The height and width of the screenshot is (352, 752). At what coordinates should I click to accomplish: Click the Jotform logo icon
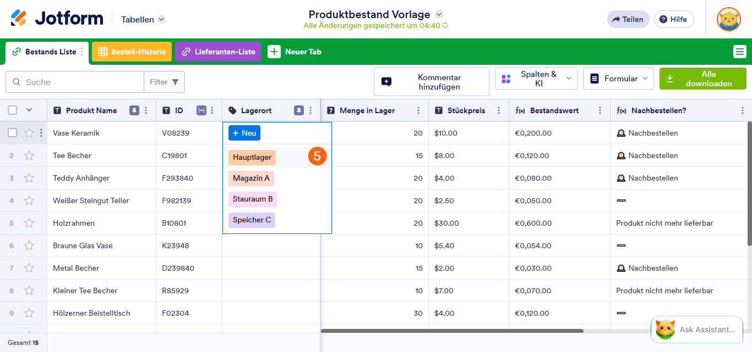click(19, 19)
